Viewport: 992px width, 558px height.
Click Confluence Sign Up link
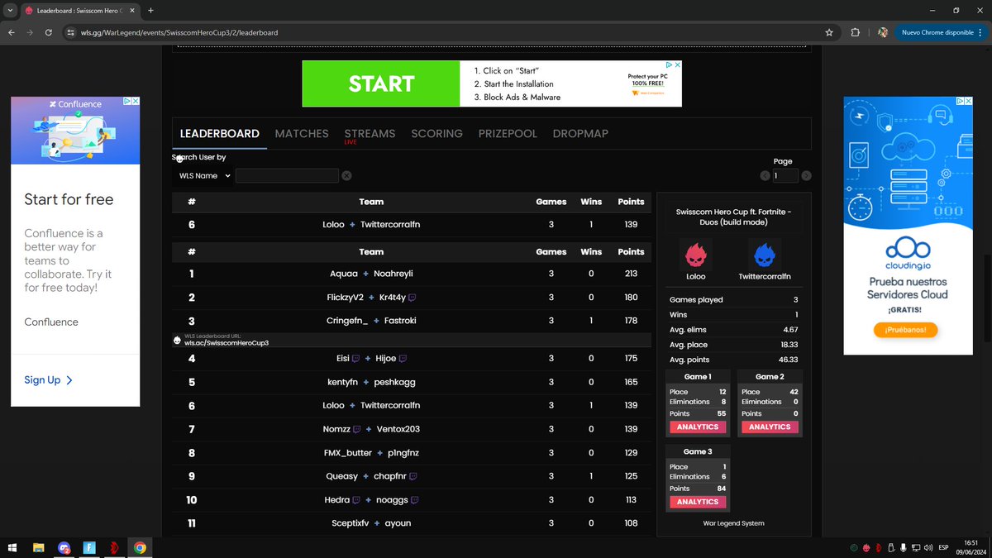(x=49, y=380)
